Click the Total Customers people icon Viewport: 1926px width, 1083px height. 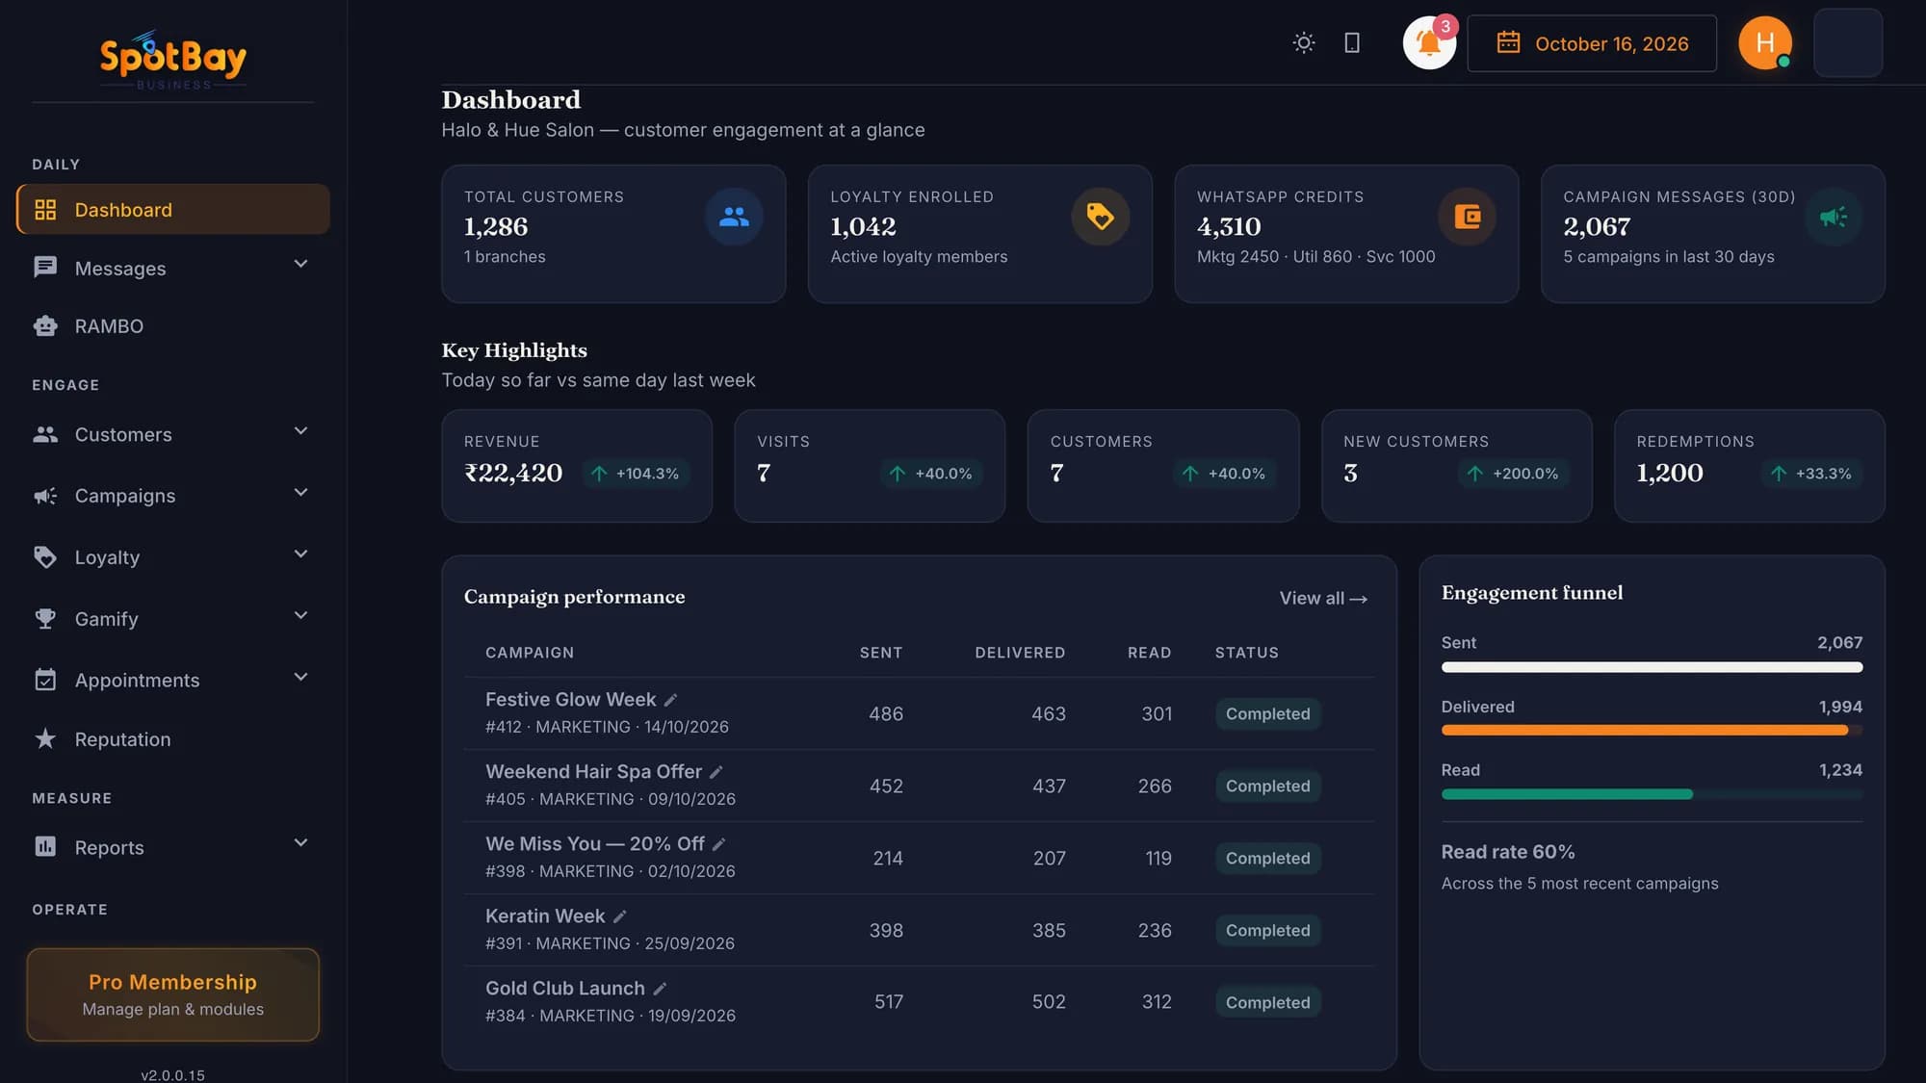click(x=734, y=217)
